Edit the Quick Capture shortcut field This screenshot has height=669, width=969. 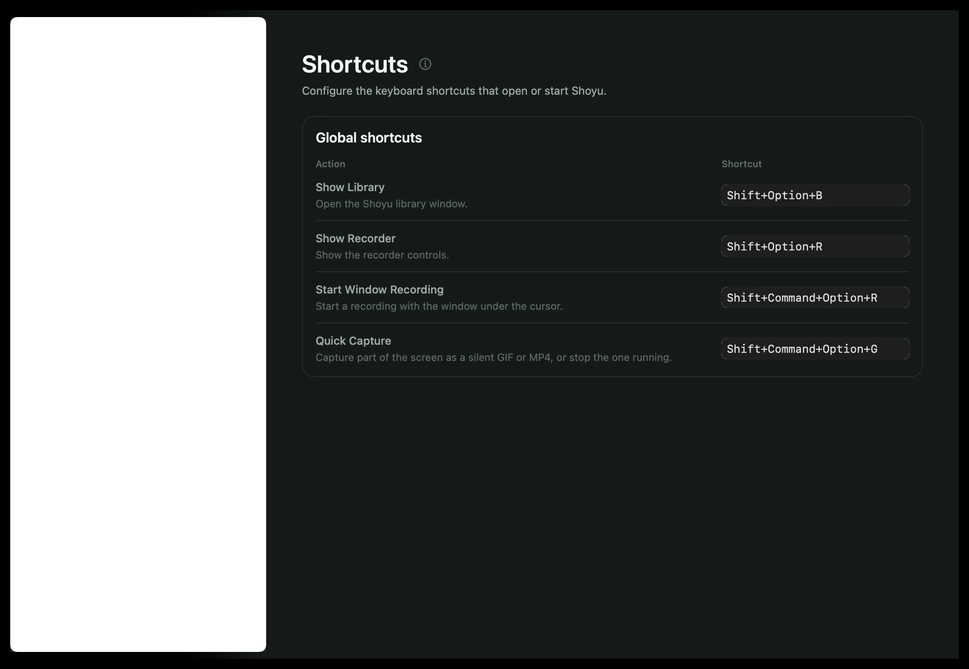(815, 349)
